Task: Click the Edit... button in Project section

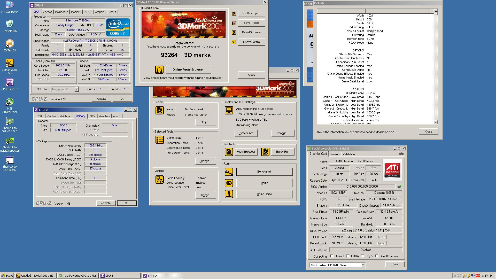Action: [205, 122]
